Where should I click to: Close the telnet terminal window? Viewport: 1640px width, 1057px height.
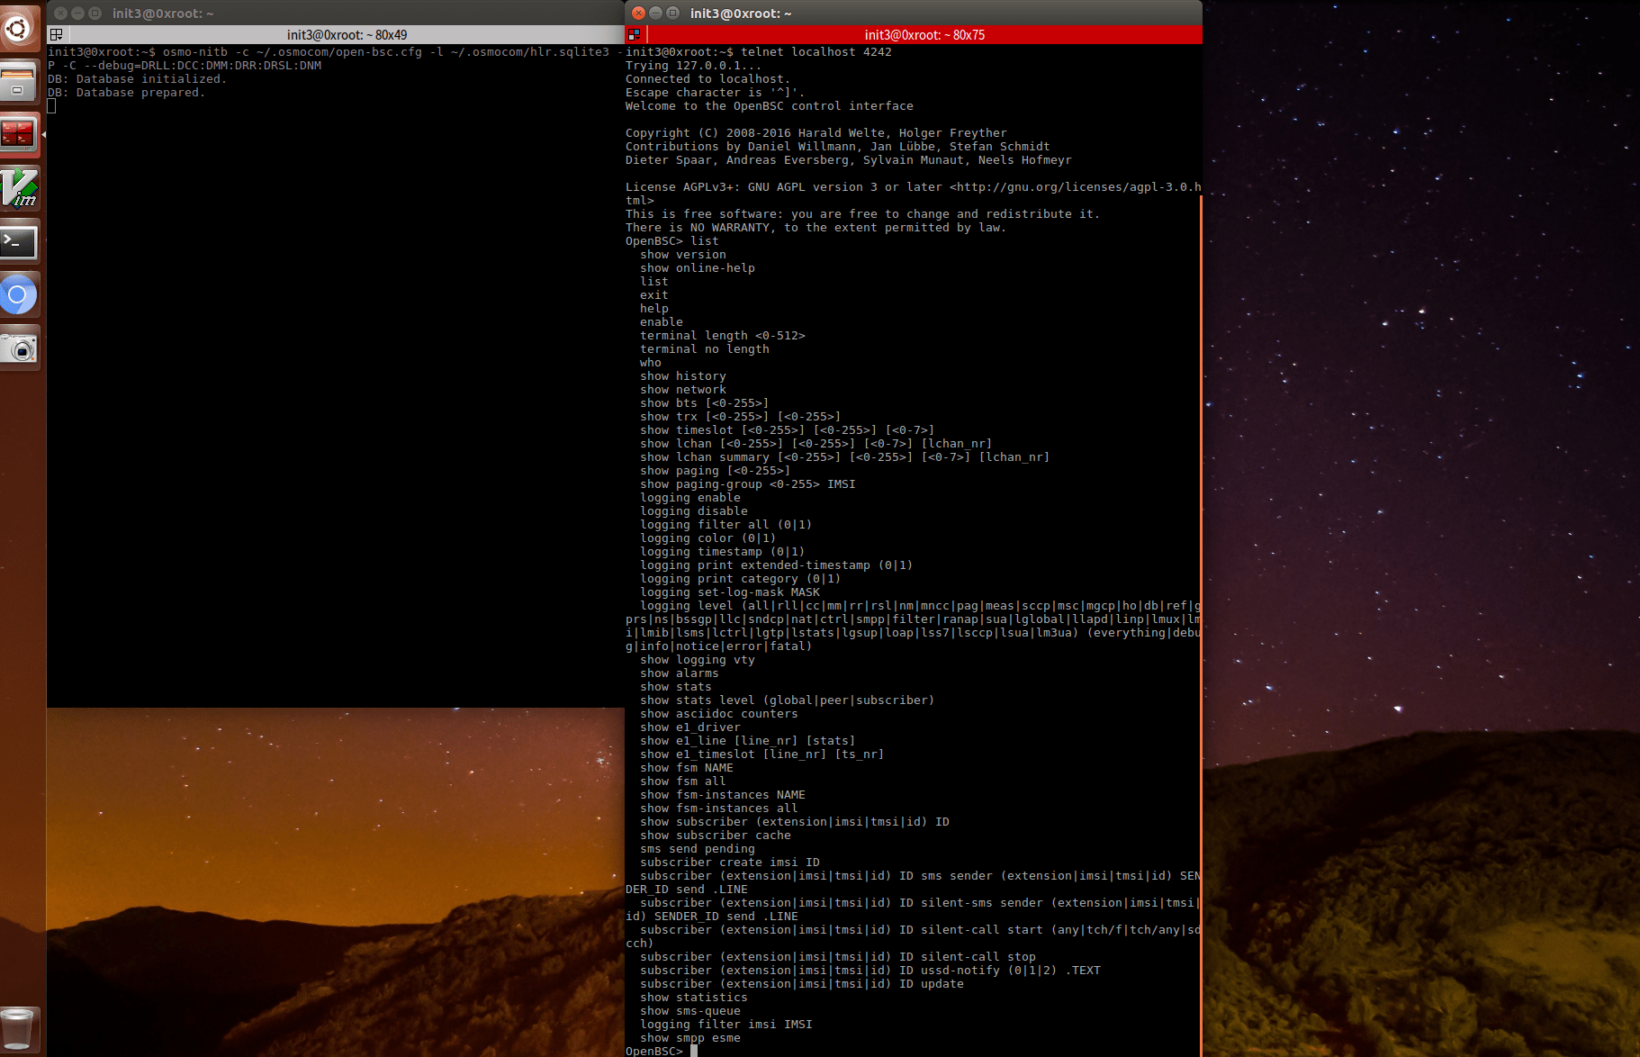point(638,14)
